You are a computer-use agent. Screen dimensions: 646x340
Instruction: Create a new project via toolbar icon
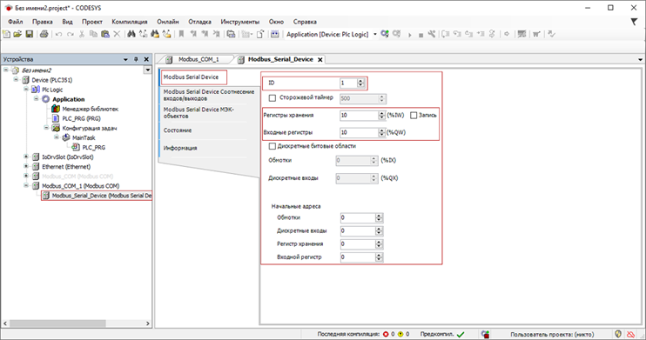click(x=7, y=34)
